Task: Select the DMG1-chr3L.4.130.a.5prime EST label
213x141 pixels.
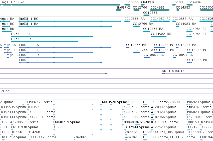Action: click(x=156, y=122)
